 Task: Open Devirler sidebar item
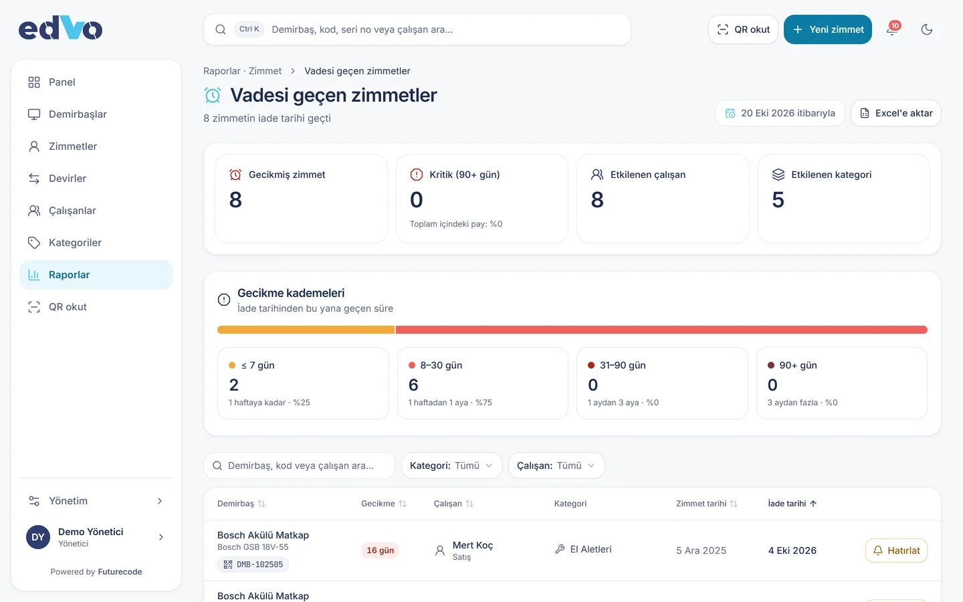pos(96,179)
